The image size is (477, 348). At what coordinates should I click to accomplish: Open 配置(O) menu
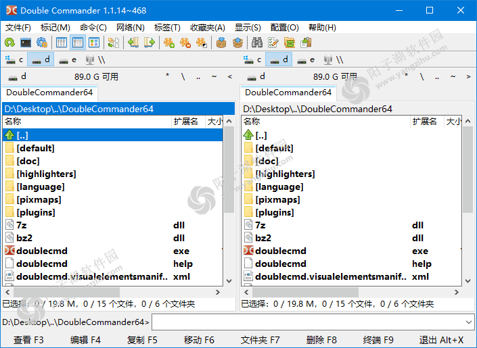click(284, 28)
